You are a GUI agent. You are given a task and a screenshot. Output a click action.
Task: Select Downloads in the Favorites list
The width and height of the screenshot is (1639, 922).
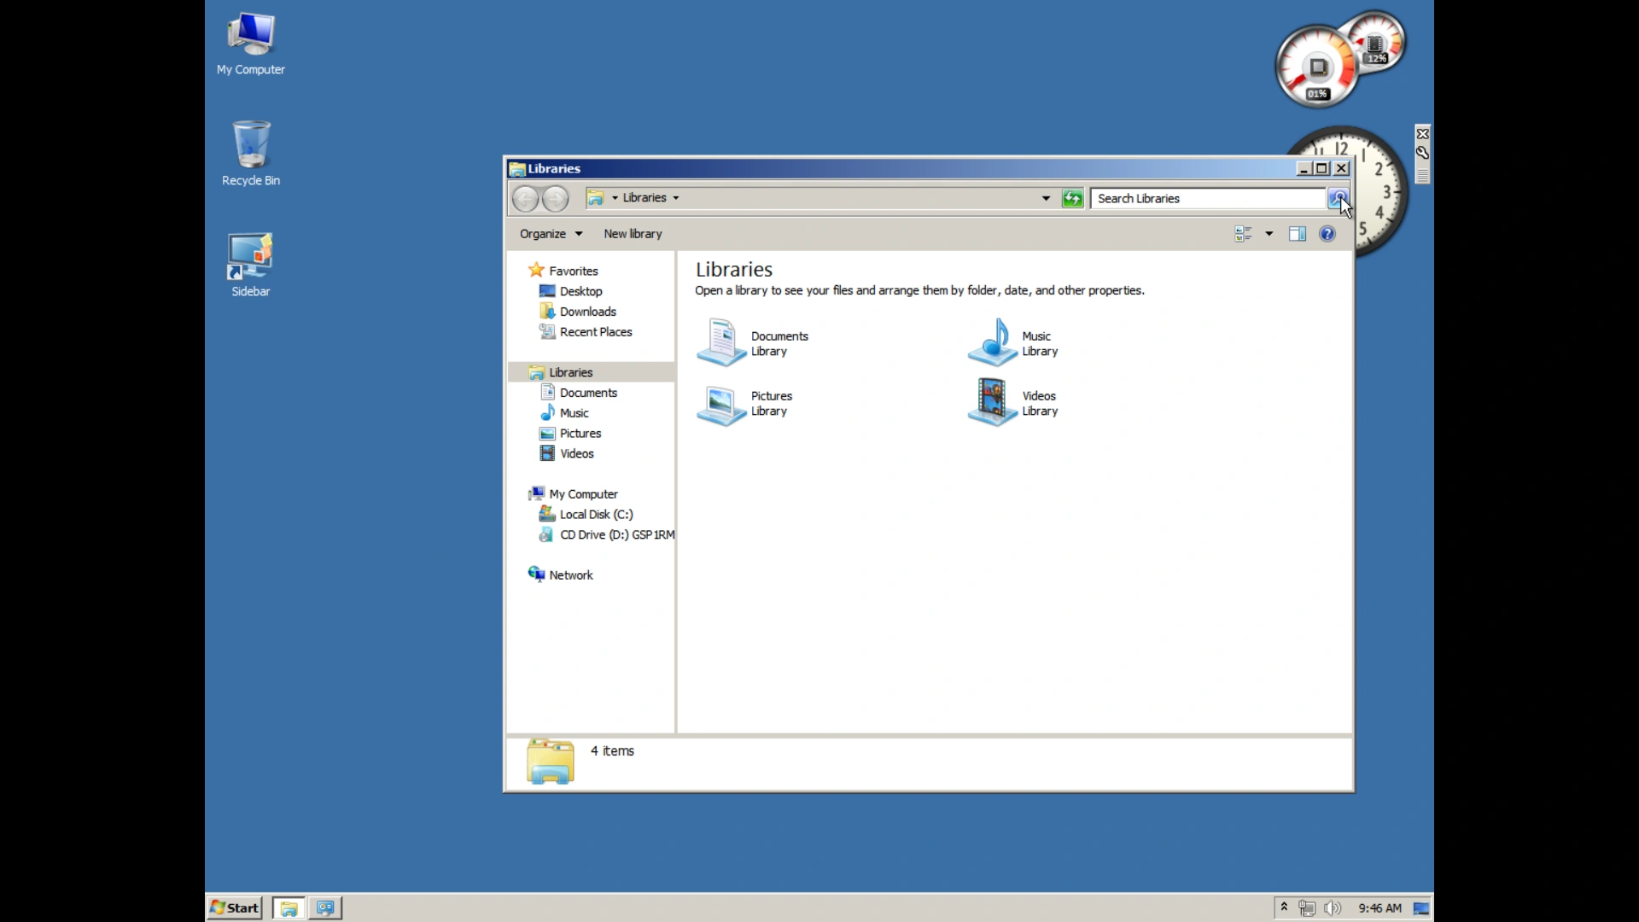(587, 311)
